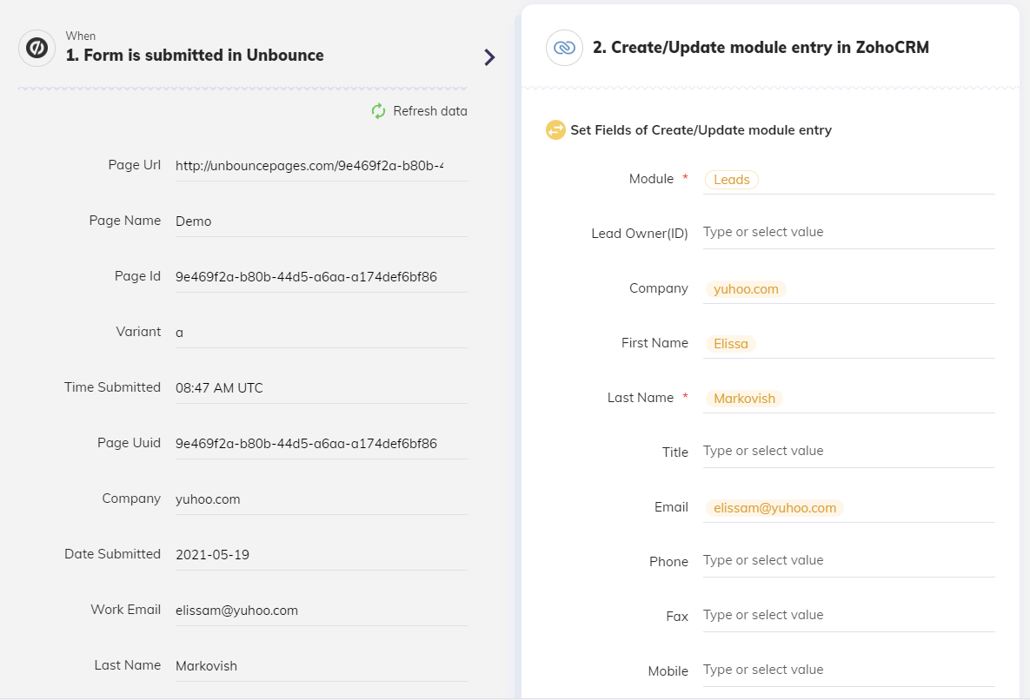1030x700 pixels.
Task: Click the ZohoCRM link app icon
Action: click(564, 48)
